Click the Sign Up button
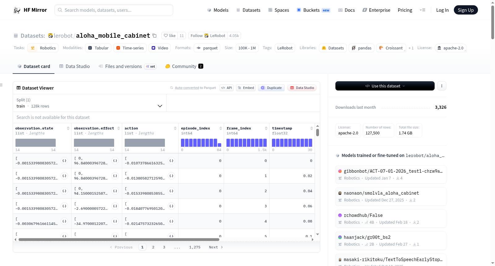Screen dimensions: 495x266 tap(466, 10)
